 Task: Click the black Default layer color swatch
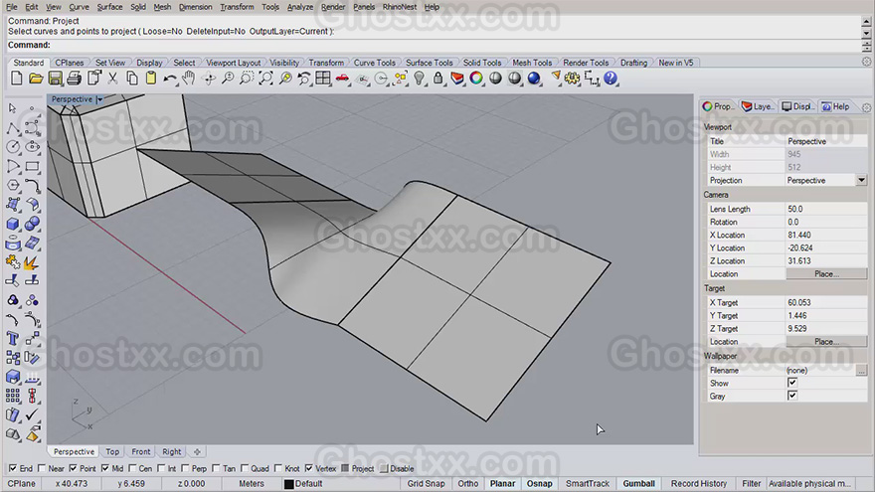[x=288, y=484]
